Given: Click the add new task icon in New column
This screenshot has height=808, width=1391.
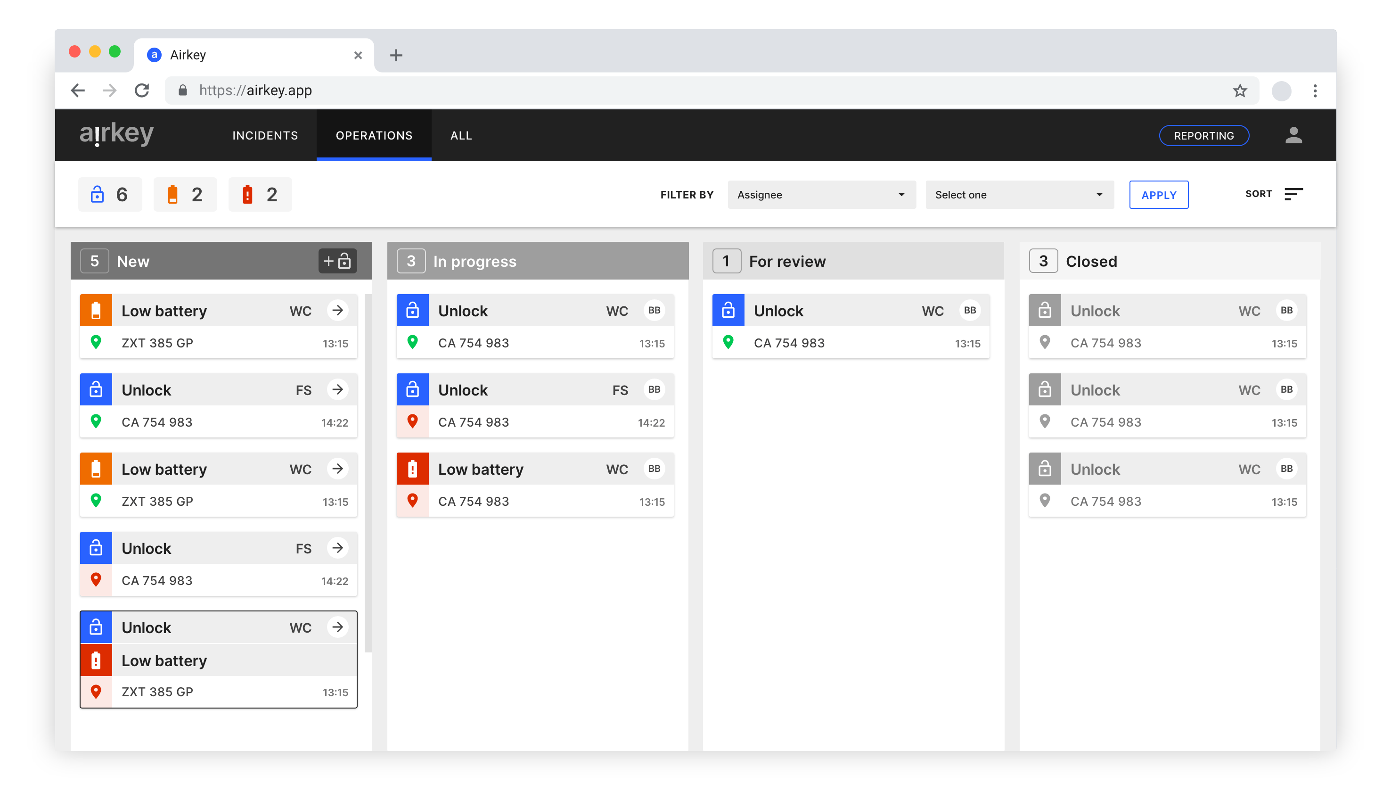Looking at the screenshot, I should pyautogui.click(x=336, y=261).
